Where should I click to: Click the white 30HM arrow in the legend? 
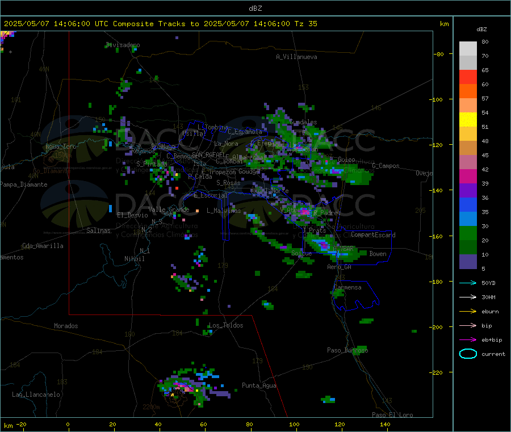(x=468, y=297)
